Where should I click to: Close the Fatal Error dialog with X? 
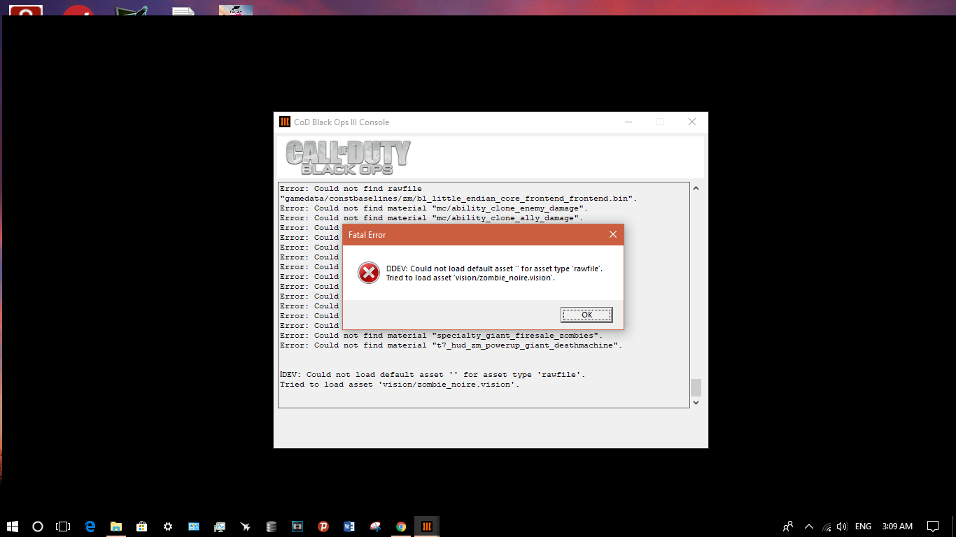click(612, 235)
